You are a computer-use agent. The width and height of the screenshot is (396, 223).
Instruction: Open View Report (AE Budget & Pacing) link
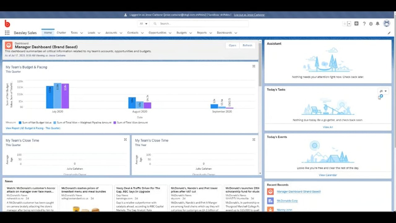33,128
